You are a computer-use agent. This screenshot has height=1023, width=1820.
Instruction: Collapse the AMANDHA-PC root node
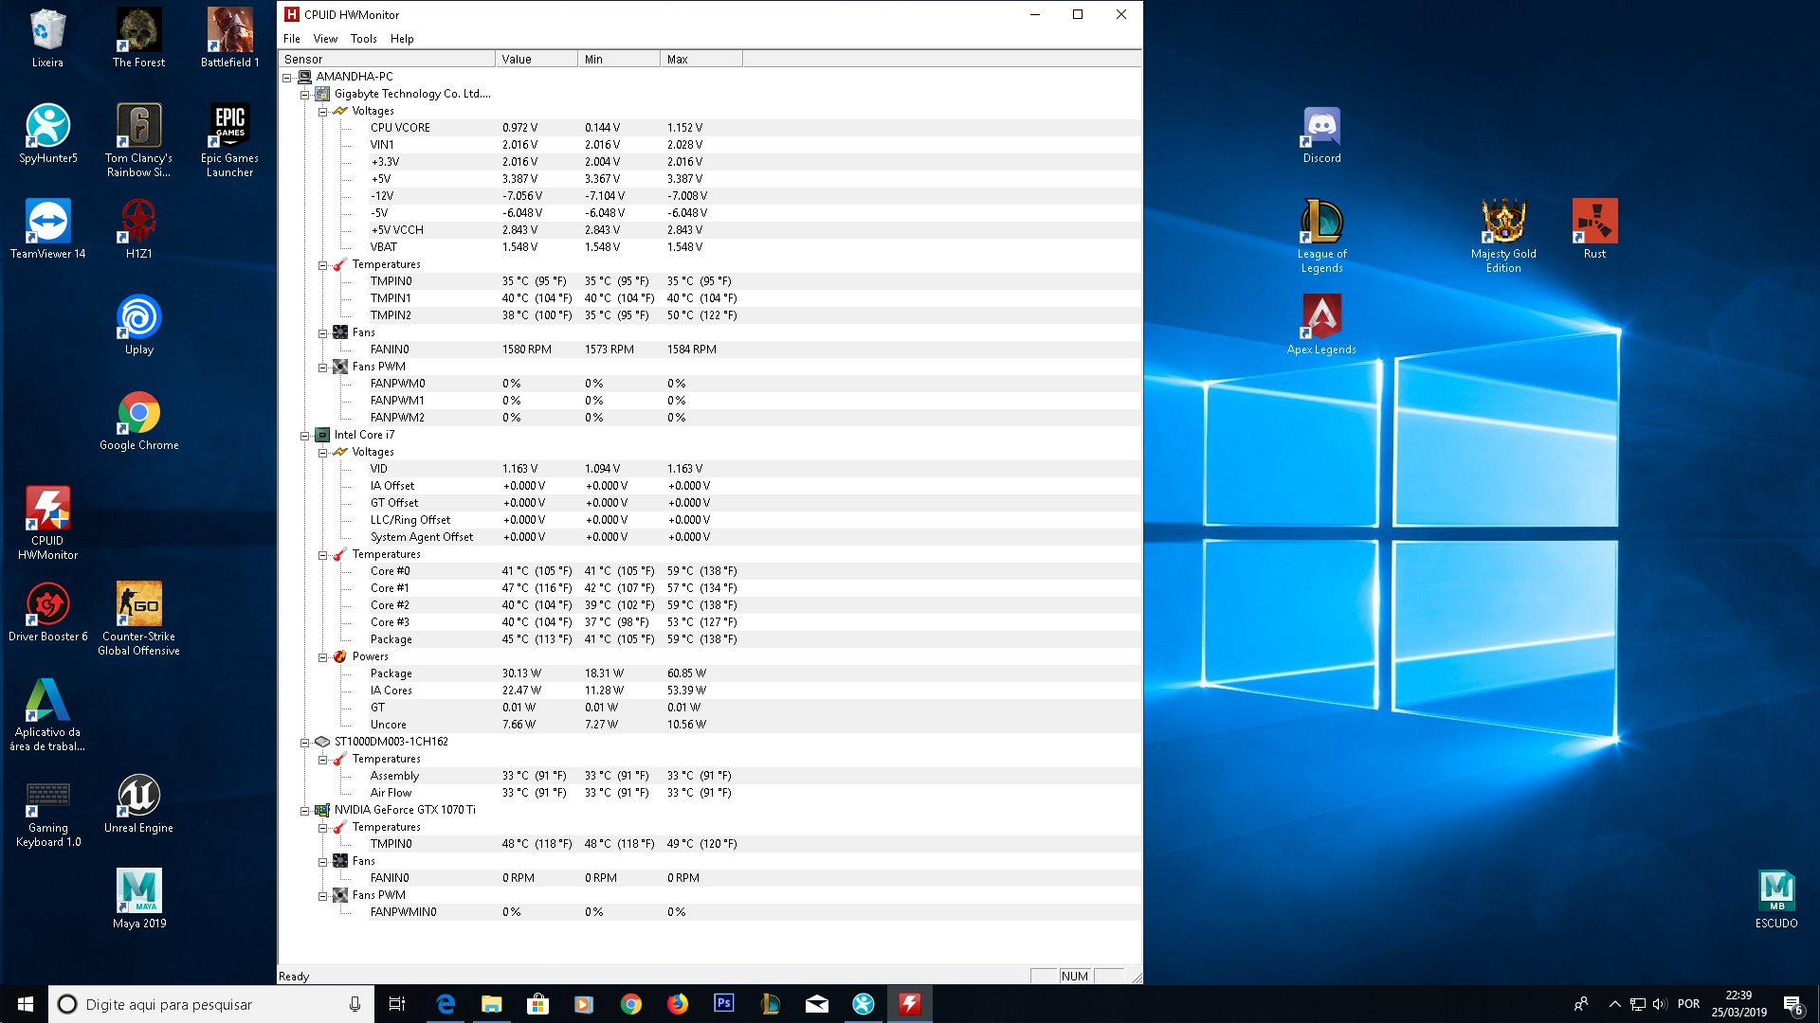(x=287, y=78)
